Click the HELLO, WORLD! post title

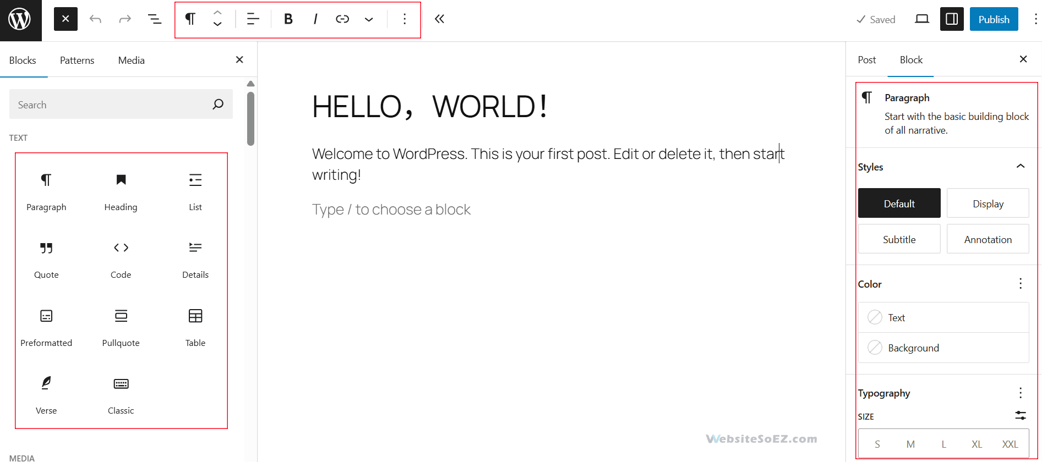pos(430,107)
